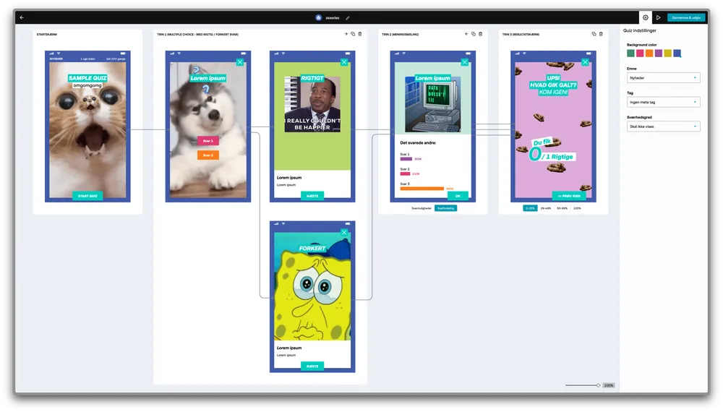Expand the Tag dropdown
Viewport: 723px width, 412px height.
[x=663, y=102]
